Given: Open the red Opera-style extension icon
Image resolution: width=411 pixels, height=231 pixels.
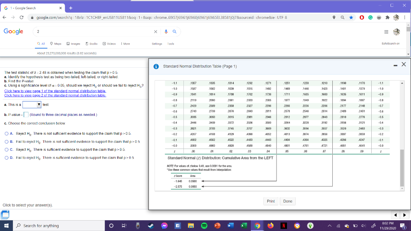Looking at the screenshot, I should tap(362, 18).
